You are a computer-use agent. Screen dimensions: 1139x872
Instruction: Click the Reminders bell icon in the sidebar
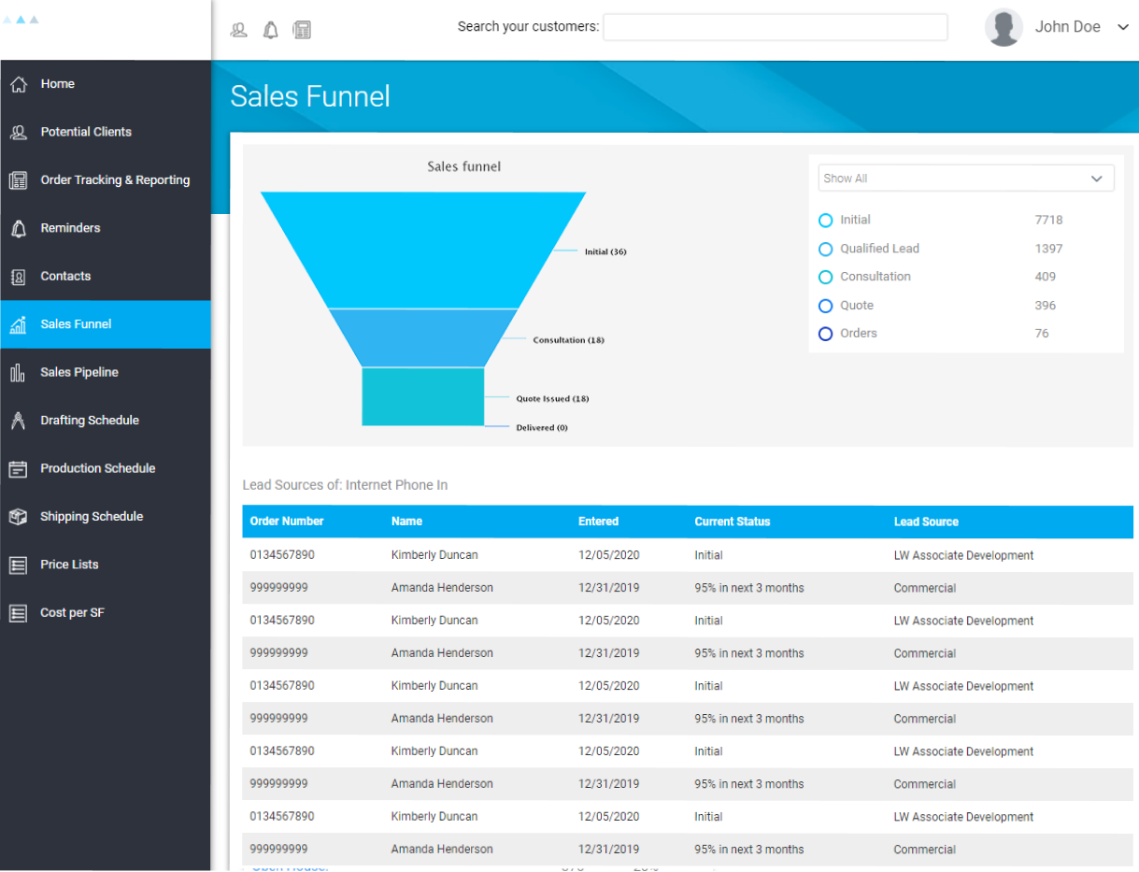[20, 228]
